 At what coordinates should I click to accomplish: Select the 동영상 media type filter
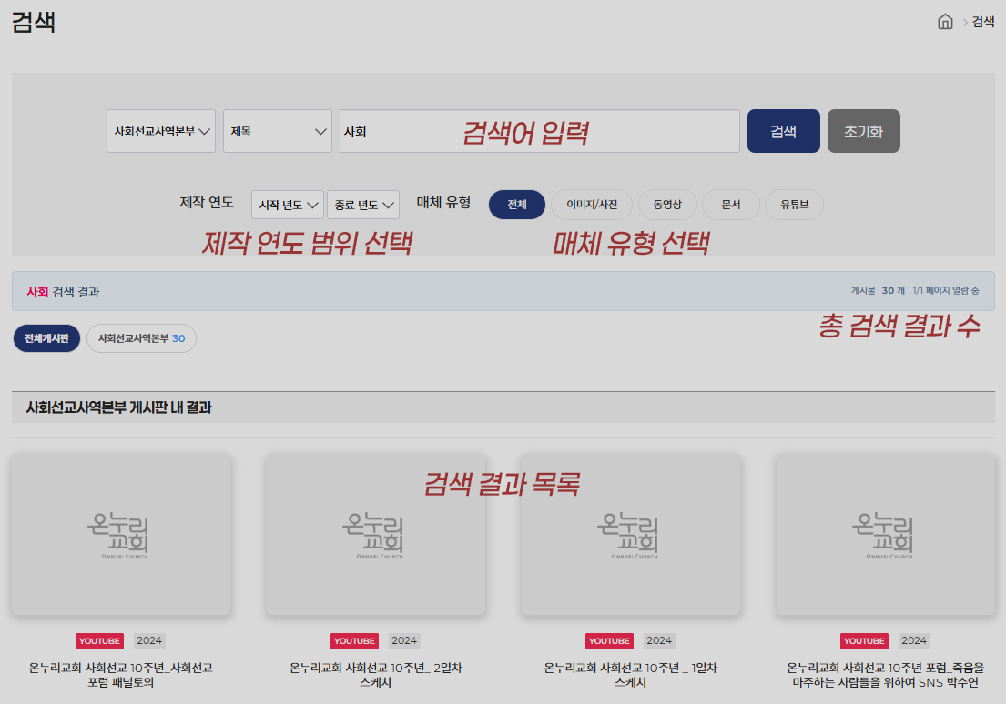(667, 205)
